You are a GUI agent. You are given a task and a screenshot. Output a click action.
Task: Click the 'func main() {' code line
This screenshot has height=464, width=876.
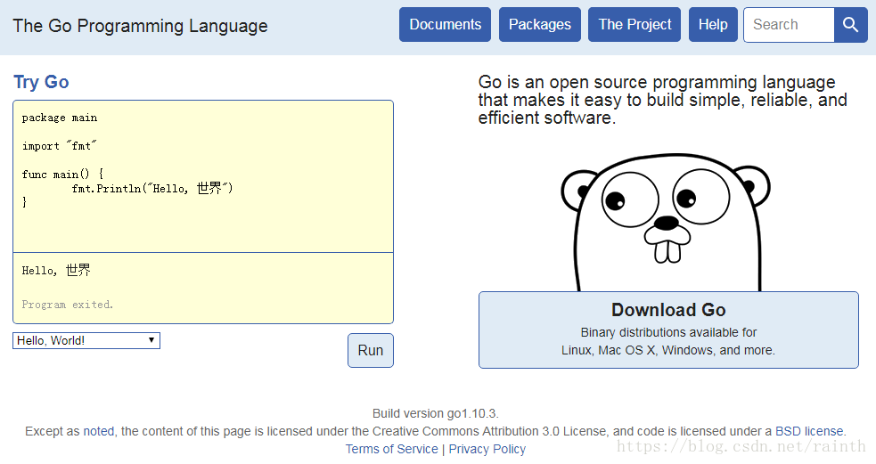pyautogui.click(x=62, y=175)
